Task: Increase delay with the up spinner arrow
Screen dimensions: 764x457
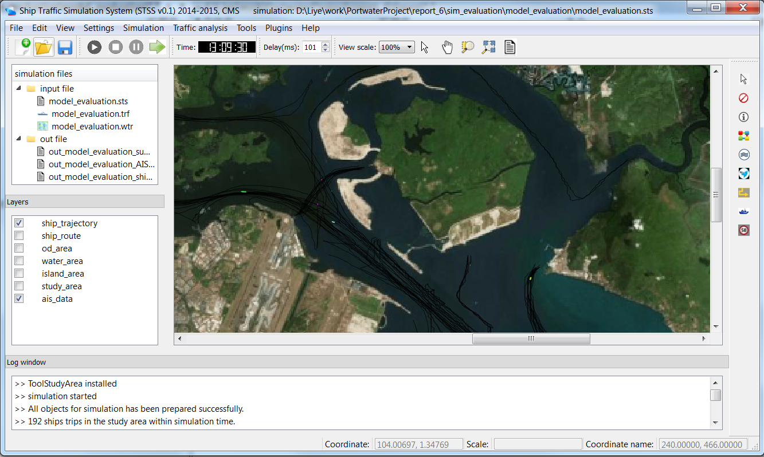Action: coord(326,44)
